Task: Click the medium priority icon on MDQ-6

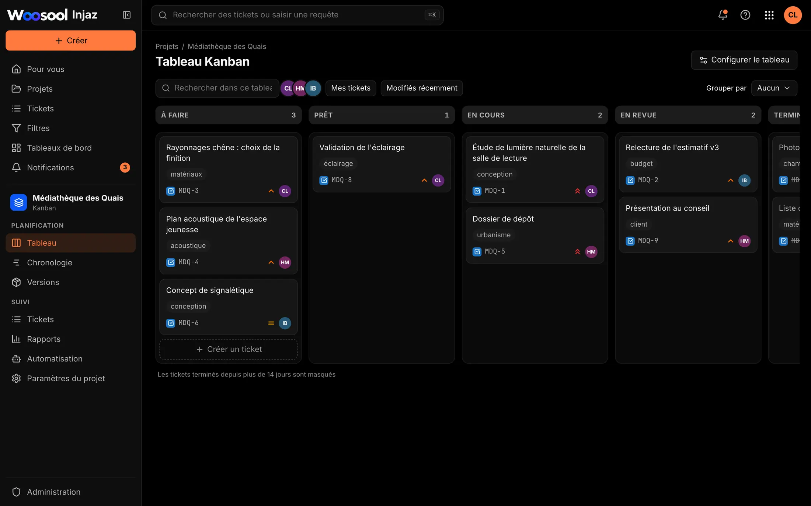Action: pos(271,323)
